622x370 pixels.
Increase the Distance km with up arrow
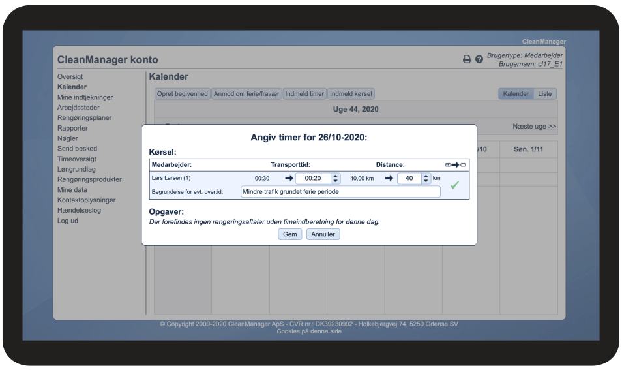click(426, 176)
